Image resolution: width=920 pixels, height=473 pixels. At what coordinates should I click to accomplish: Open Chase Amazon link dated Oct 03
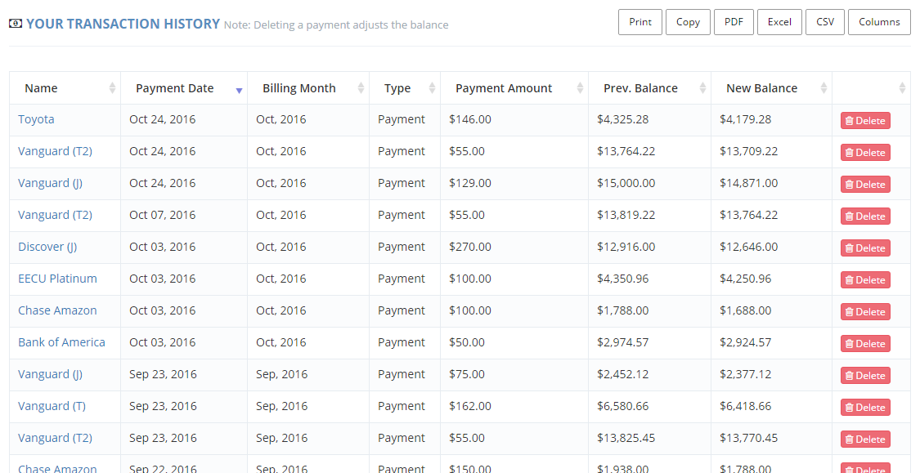point(57,310)
